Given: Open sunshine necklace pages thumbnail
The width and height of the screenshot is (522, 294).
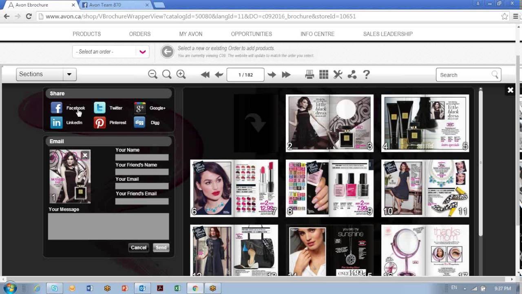Looking at the screenshot, I should (x=330, y=250).
